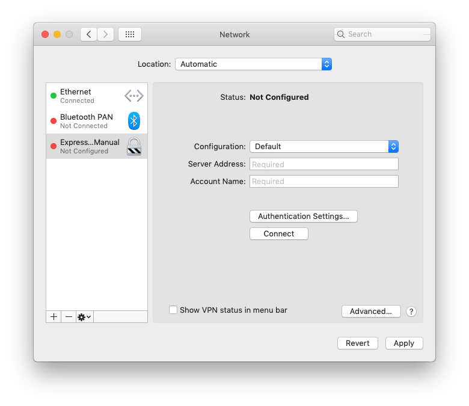Click the Bluetooth PAN icon
The width and height of the screenshot is (469, 406).
pos(134,121)
